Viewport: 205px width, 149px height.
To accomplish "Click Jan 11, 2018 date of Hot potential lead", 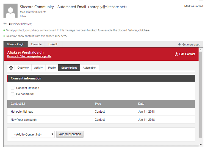I will pyautogui.click(x=146, y=112).
